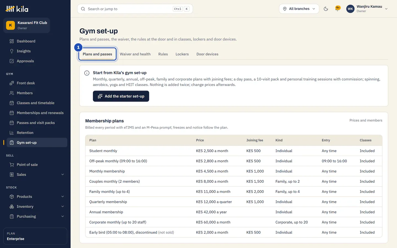Click the Kila logo
The image size is (397, 248).
coord(17,9)
